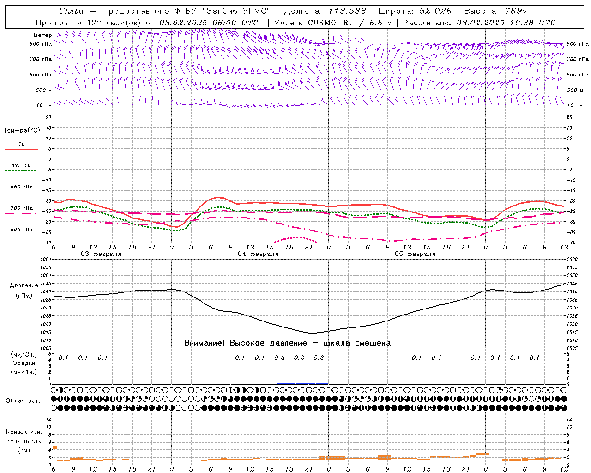The image size is (591, 473).
Task: Click the station name "Chita" in header
Action: 72,11
